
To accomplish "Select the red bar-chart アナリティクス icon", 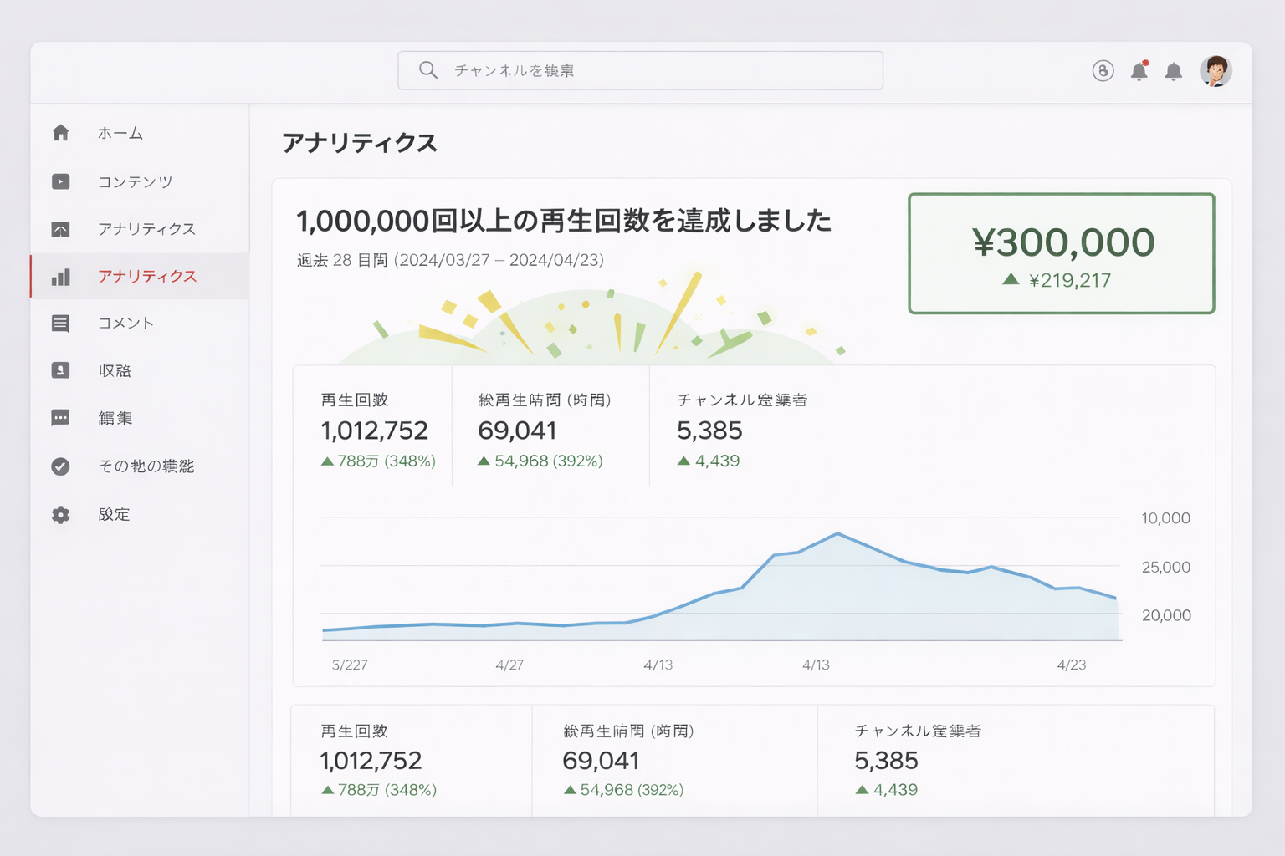I will 61,277.
